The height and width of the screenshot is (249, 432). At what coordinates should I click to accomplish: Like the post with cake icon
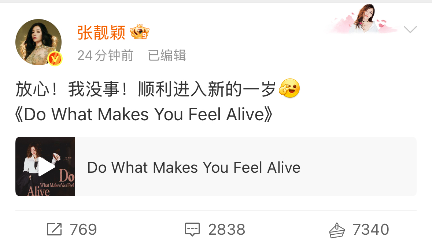[x=337, y=230]
